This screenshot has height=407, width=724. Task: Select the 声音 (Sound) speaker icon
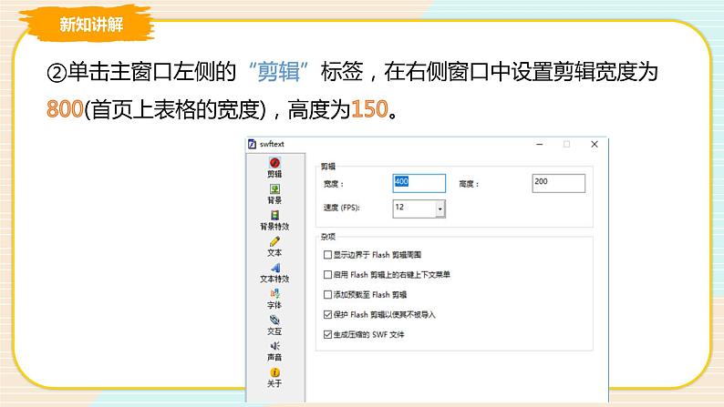(274, 346)
